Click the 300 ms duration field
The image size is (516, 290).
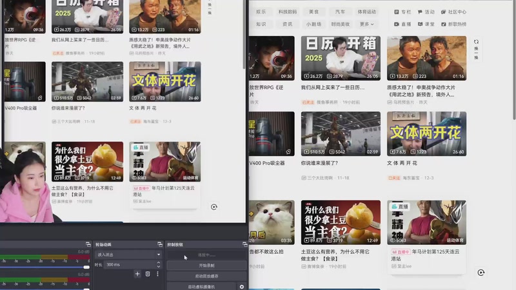click(130, 265)
